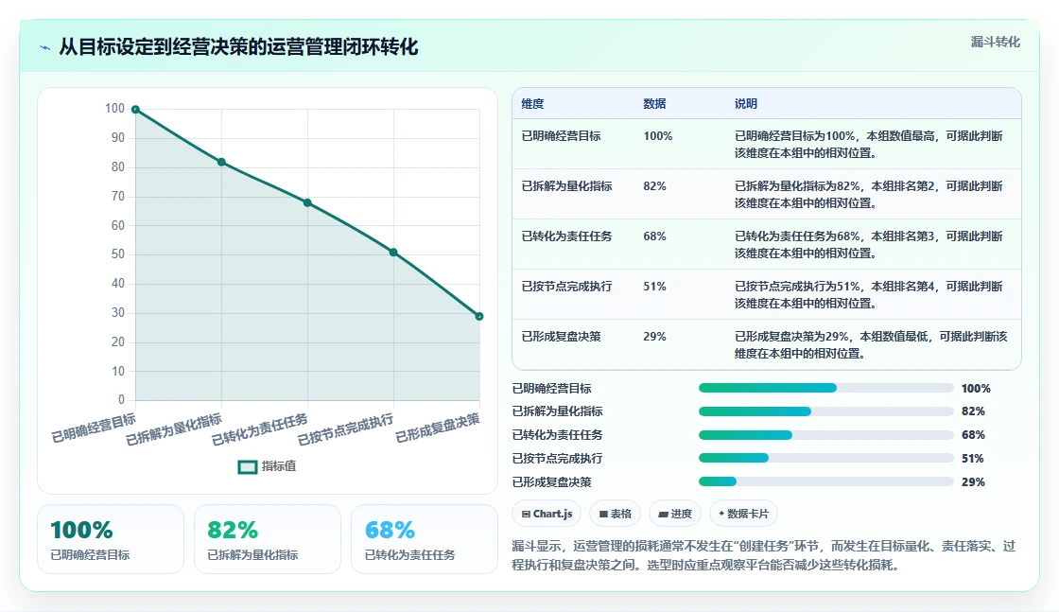Click the 29% value beside progress bar
Screen dimensions: 1059x612
coord(973,481)
